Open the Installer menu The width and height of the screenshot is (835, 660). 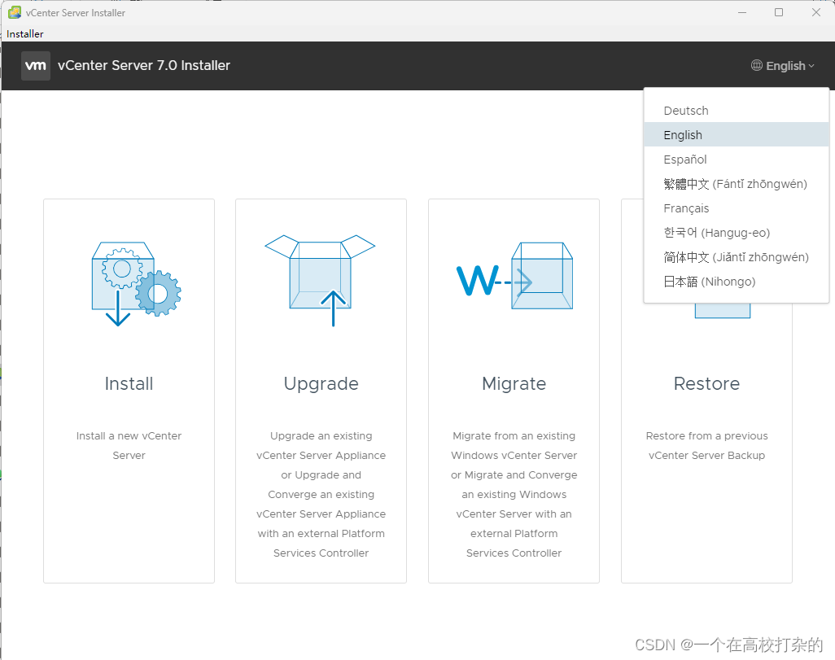25,33
